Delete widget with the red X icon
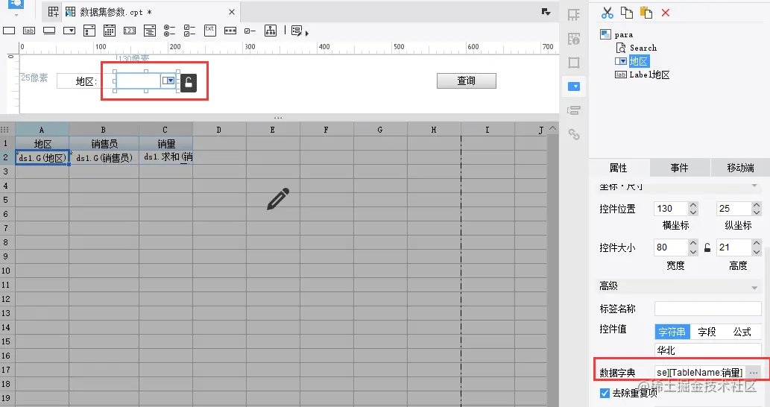770x407 pixels. pos(666,13)
